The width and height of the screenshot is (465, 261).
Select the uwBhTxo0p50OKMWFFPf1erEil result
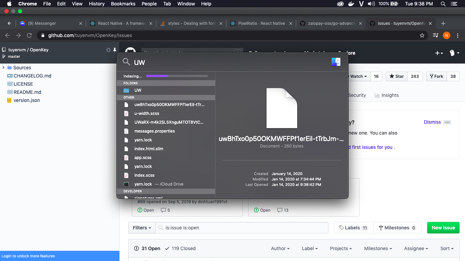(x=166, y=105)
